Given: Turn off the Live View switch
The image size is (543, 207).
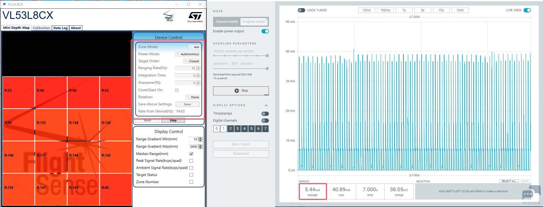Looking at the screenshot, I should tap(527, 10).
